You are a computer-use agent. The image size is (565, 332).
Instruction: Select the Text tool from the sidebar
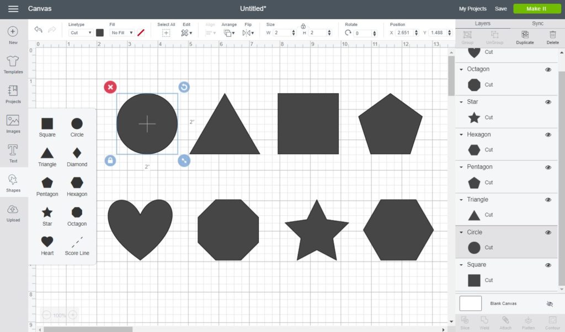pos(13,153)
